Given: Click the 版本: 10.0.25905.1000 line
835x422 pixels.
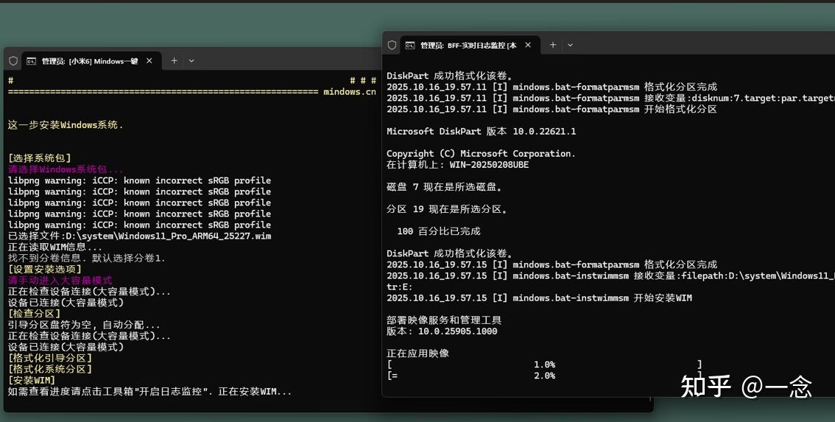Looking at the screenshot, I should (x=442, y=331).
